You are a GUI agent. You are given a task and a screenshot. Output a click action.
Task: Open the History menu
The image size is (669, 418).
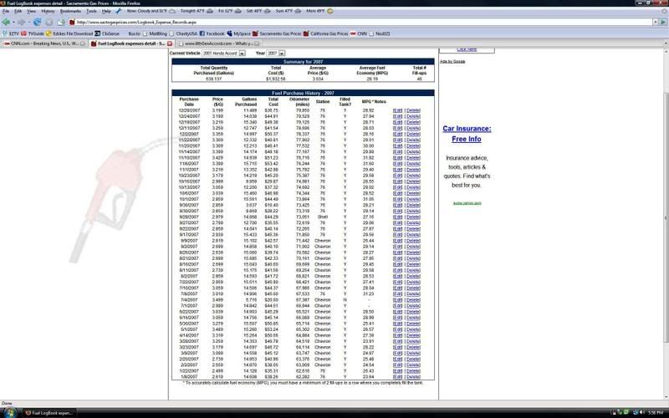point(48,11)
